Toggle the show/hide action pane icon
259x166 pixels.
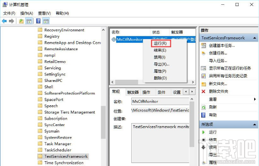tap(46, 21)
